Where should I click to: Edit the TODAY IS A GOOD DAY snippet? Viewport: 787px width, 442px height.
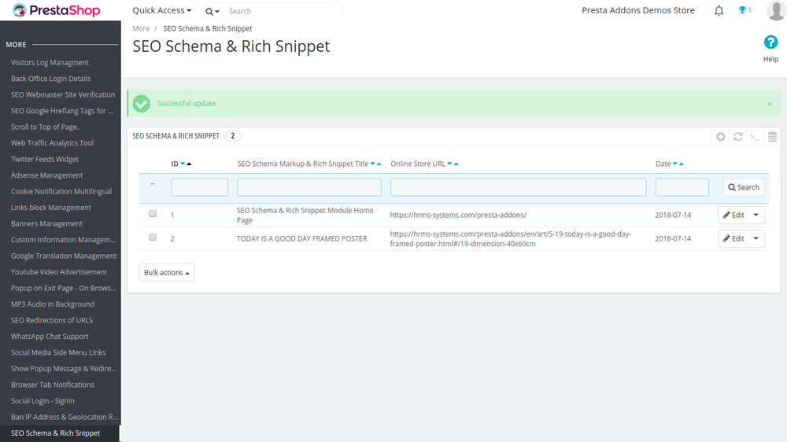733,238
